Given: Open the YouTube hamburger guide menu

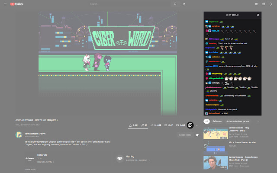Looking at the screenshot, I should click(5, 4).
